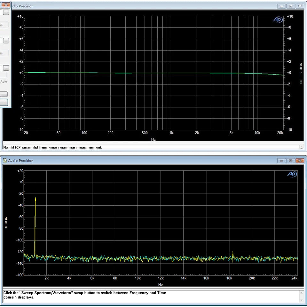The image size is (307, 307).
Task: Click the middle '...' browse button in the dialog
Action: click(6, 41)
